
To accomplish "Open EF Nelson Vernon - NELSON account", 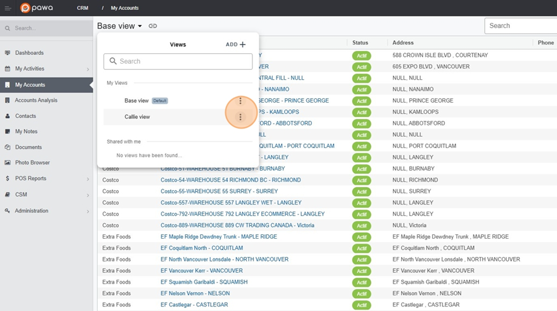I will (195, 294).
